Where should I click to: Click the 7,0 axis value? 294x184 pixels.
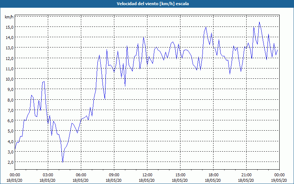(x=10, y=110)
